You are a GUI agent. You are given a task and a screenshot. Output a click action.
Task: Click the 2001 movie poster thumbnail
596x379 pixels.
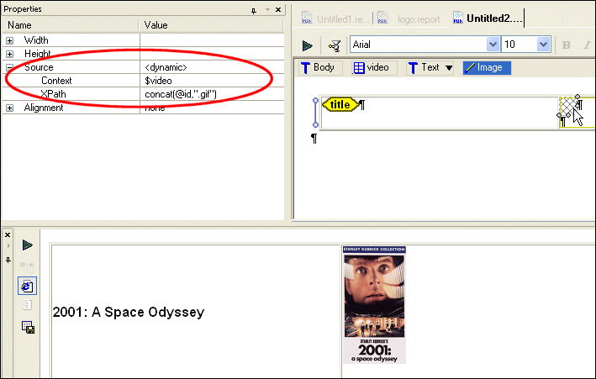[374, 304]
